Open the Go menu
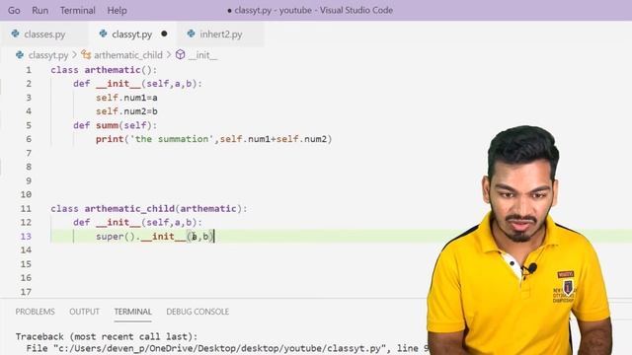632x355 pixels. point(14,11)
